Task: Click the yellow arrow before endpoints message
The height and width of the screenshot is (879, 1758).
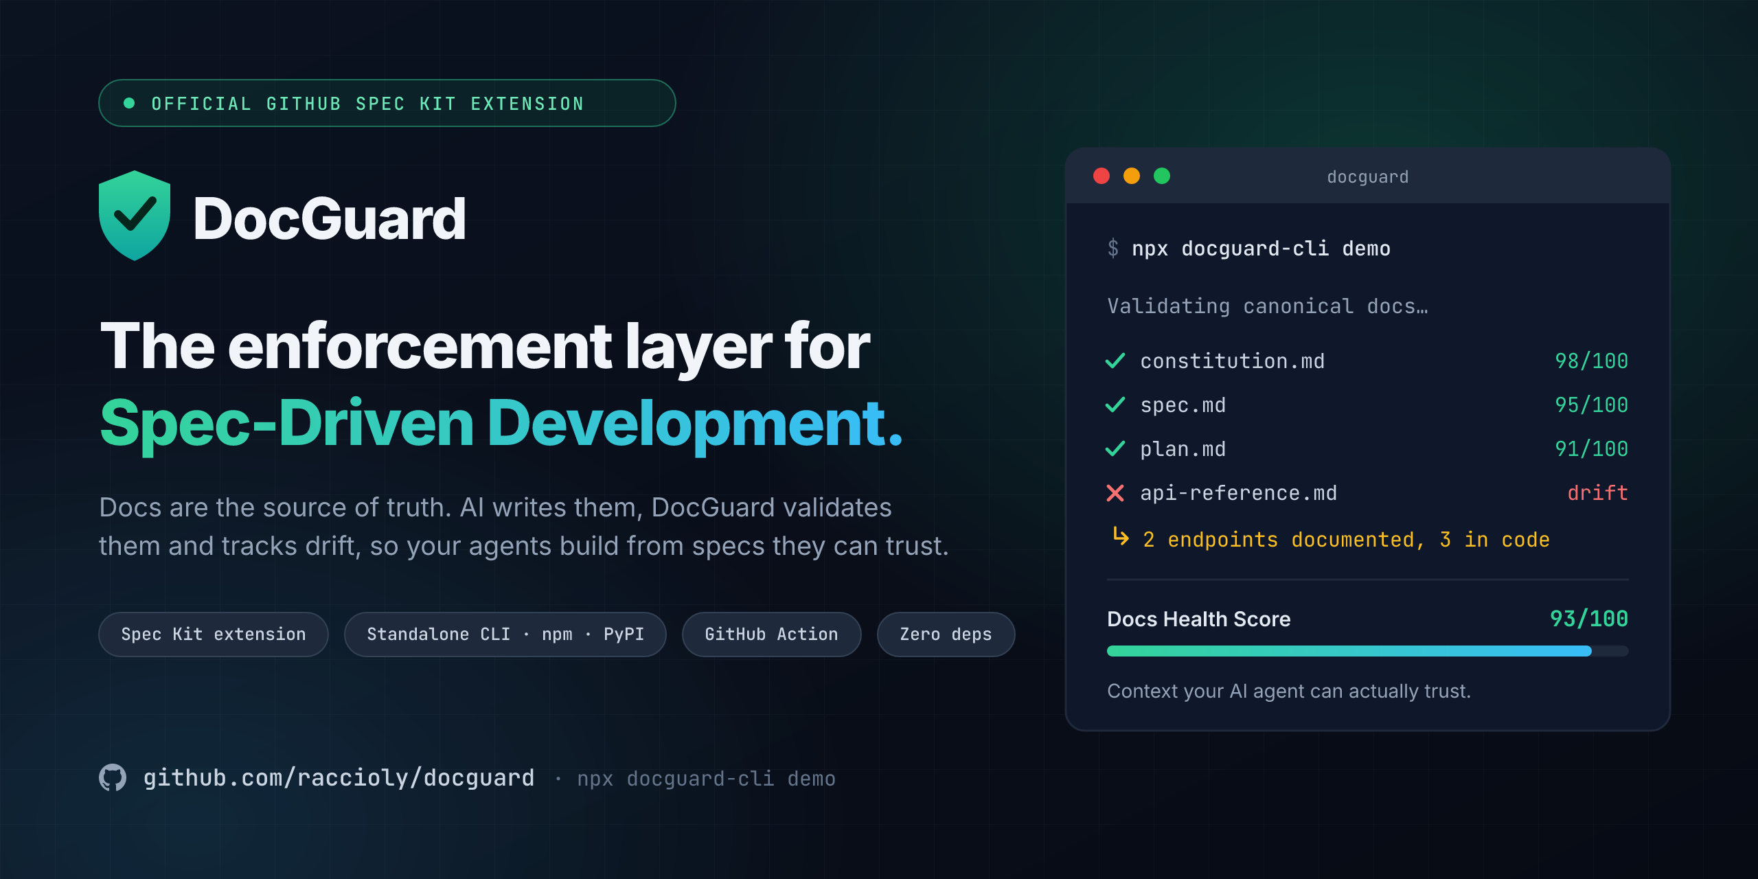Action: coord(1121,536)
